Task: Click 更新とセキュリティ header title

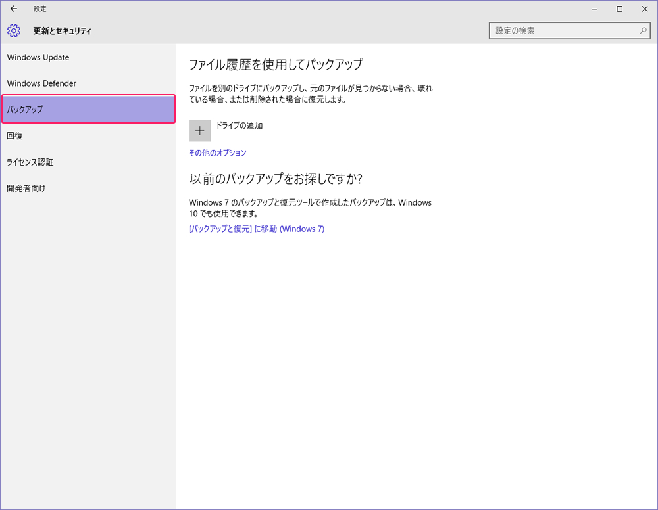Action: (x=62, y=31)
